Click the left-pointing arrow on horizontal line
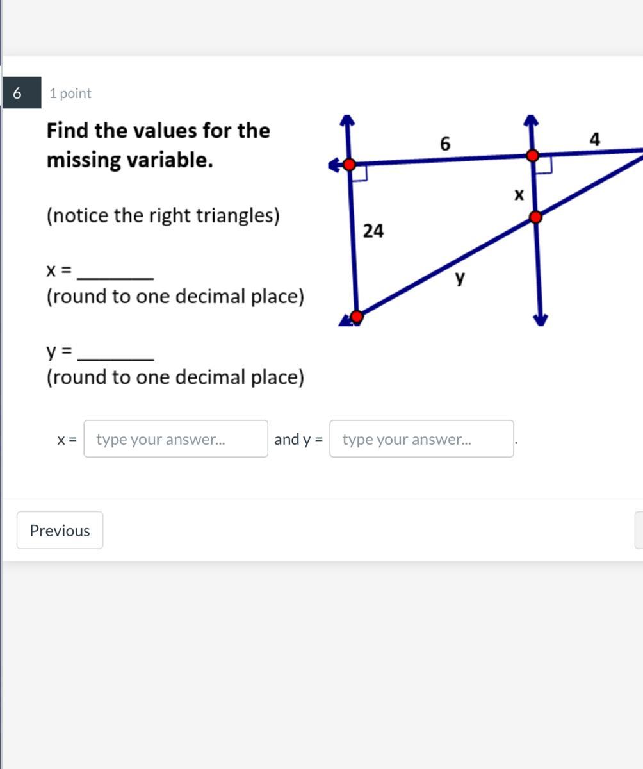 pos(334,166)
